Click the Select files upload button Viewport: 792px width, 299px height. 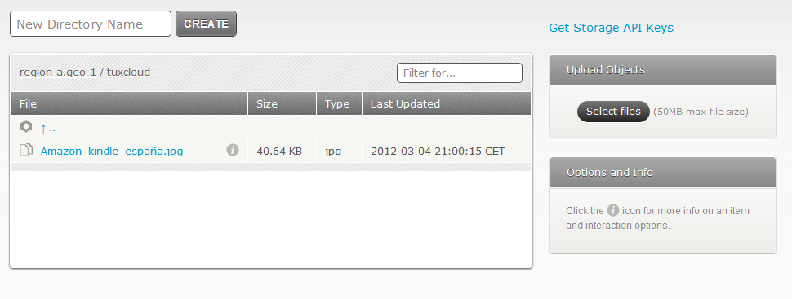[x=613, y=112]
